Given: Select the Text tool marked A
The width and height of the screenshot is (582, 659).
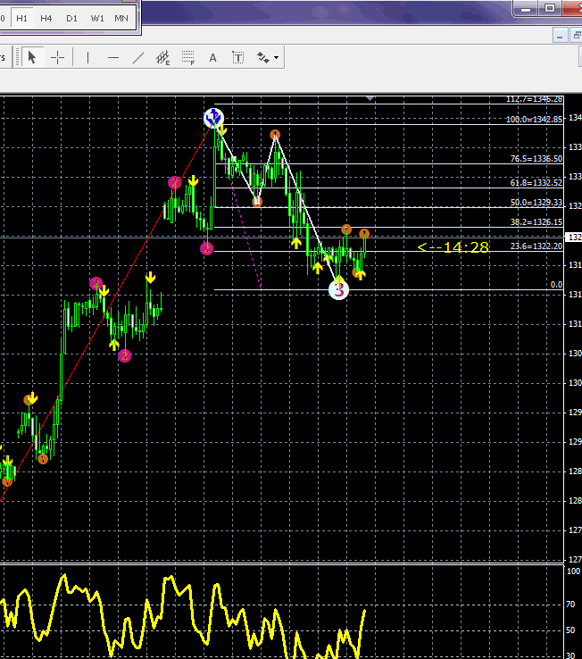Looking at the screenshot, I should click(x=213, y=57).
